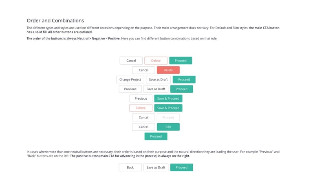313x192 pixels.
Task: Click Cancel next to the Edit button
Action: tap(143, 127)
